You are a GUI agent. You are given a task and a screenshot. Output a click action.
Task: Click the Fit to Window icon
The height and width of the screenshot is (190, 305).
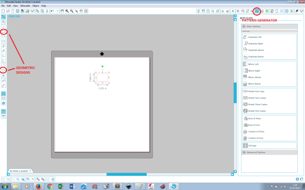[x=86, y=11]
